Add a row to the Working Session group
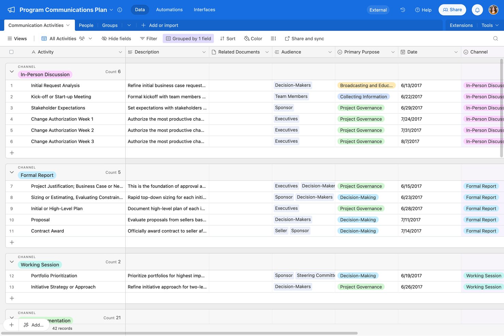This screenshot has height=336, width=504. click(12, 298)
